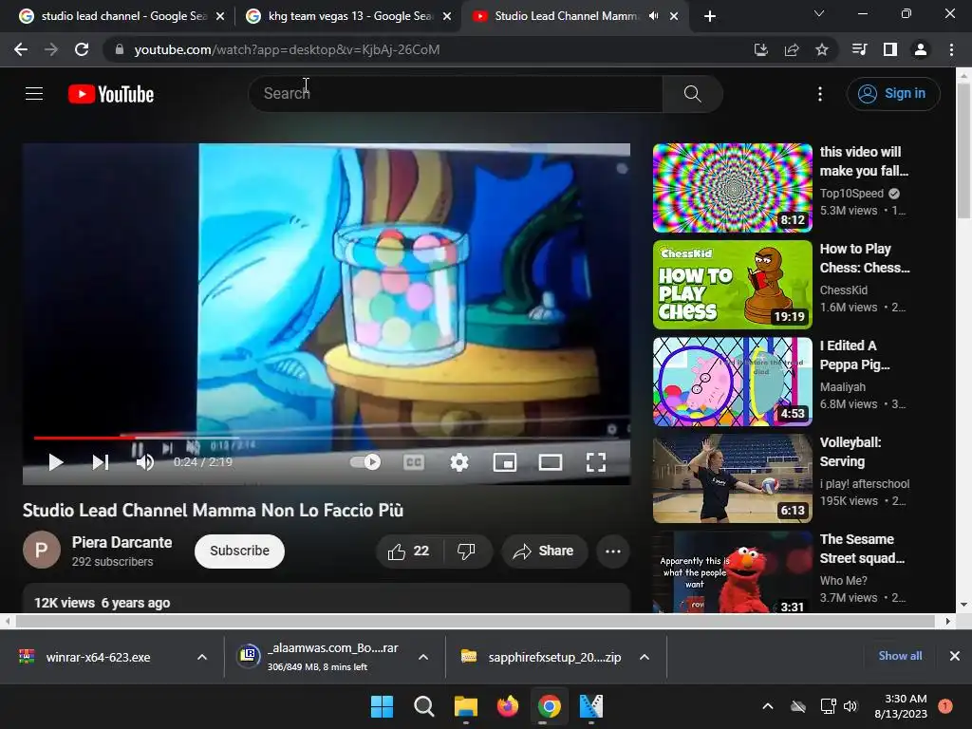Open the player settings gear
Image resolution: width=972 pixels, height=729 pixels.
[459, 462]
